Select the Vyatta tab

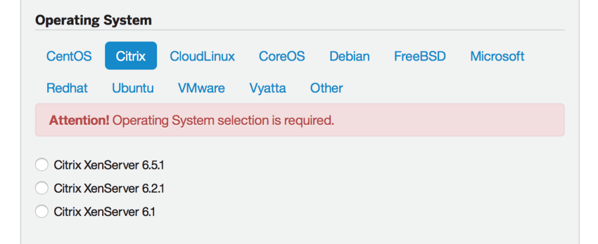[x=267, y=88]
